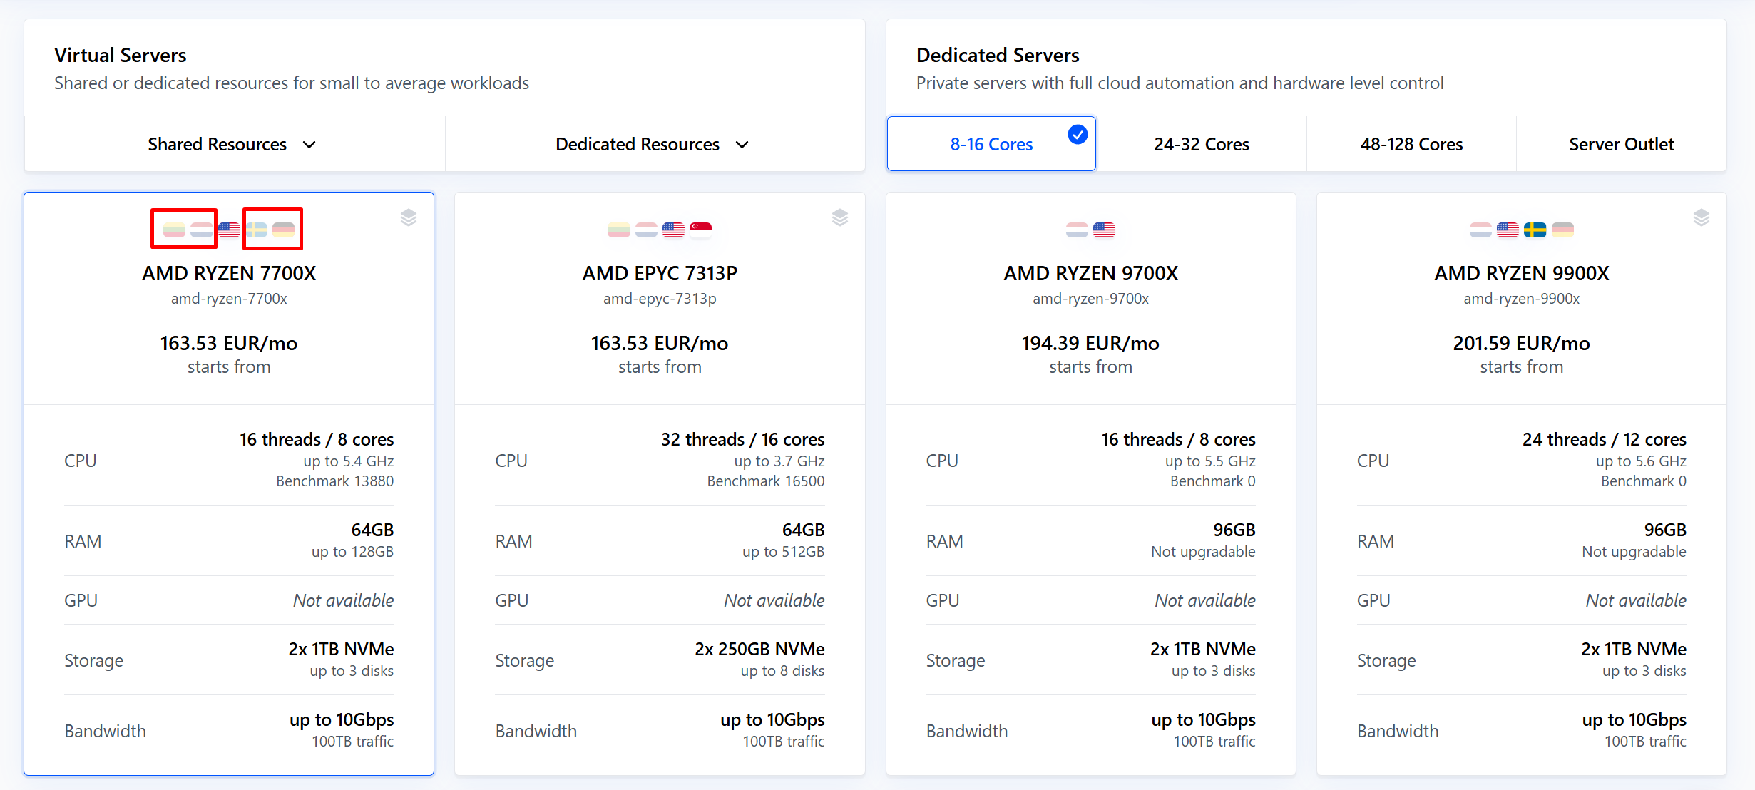Image resolution: width=1755 pixels, height=790 pixels.
Task: Click the Sweden flag on RYZEN 9900X card
Action: (1535, 230)
